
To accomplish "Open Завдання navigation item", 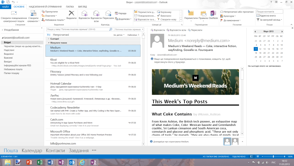I will (x=78, y=150).
